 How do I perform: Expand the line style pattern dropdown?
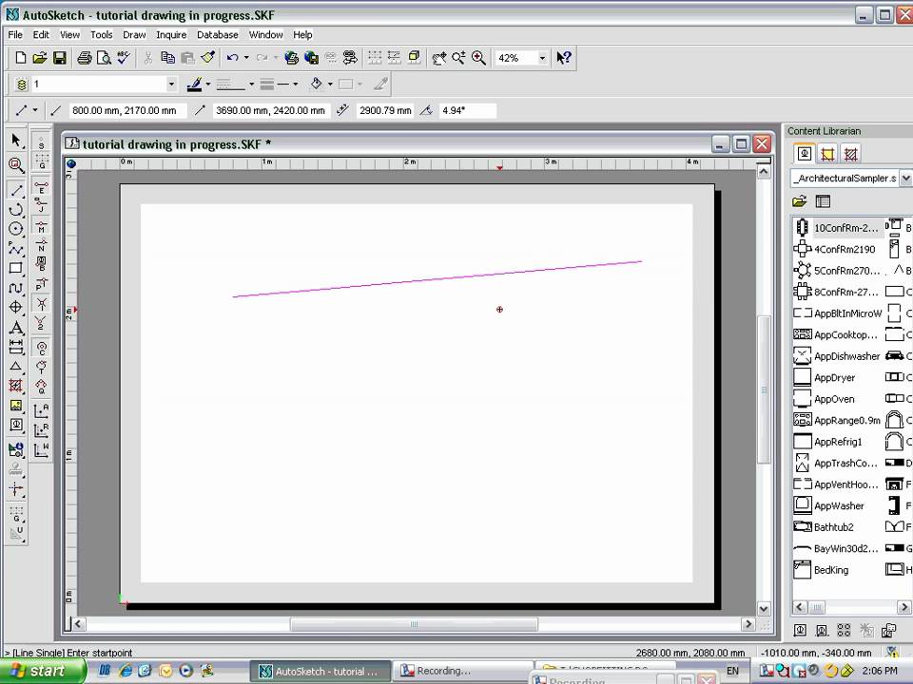pos(251,85)
